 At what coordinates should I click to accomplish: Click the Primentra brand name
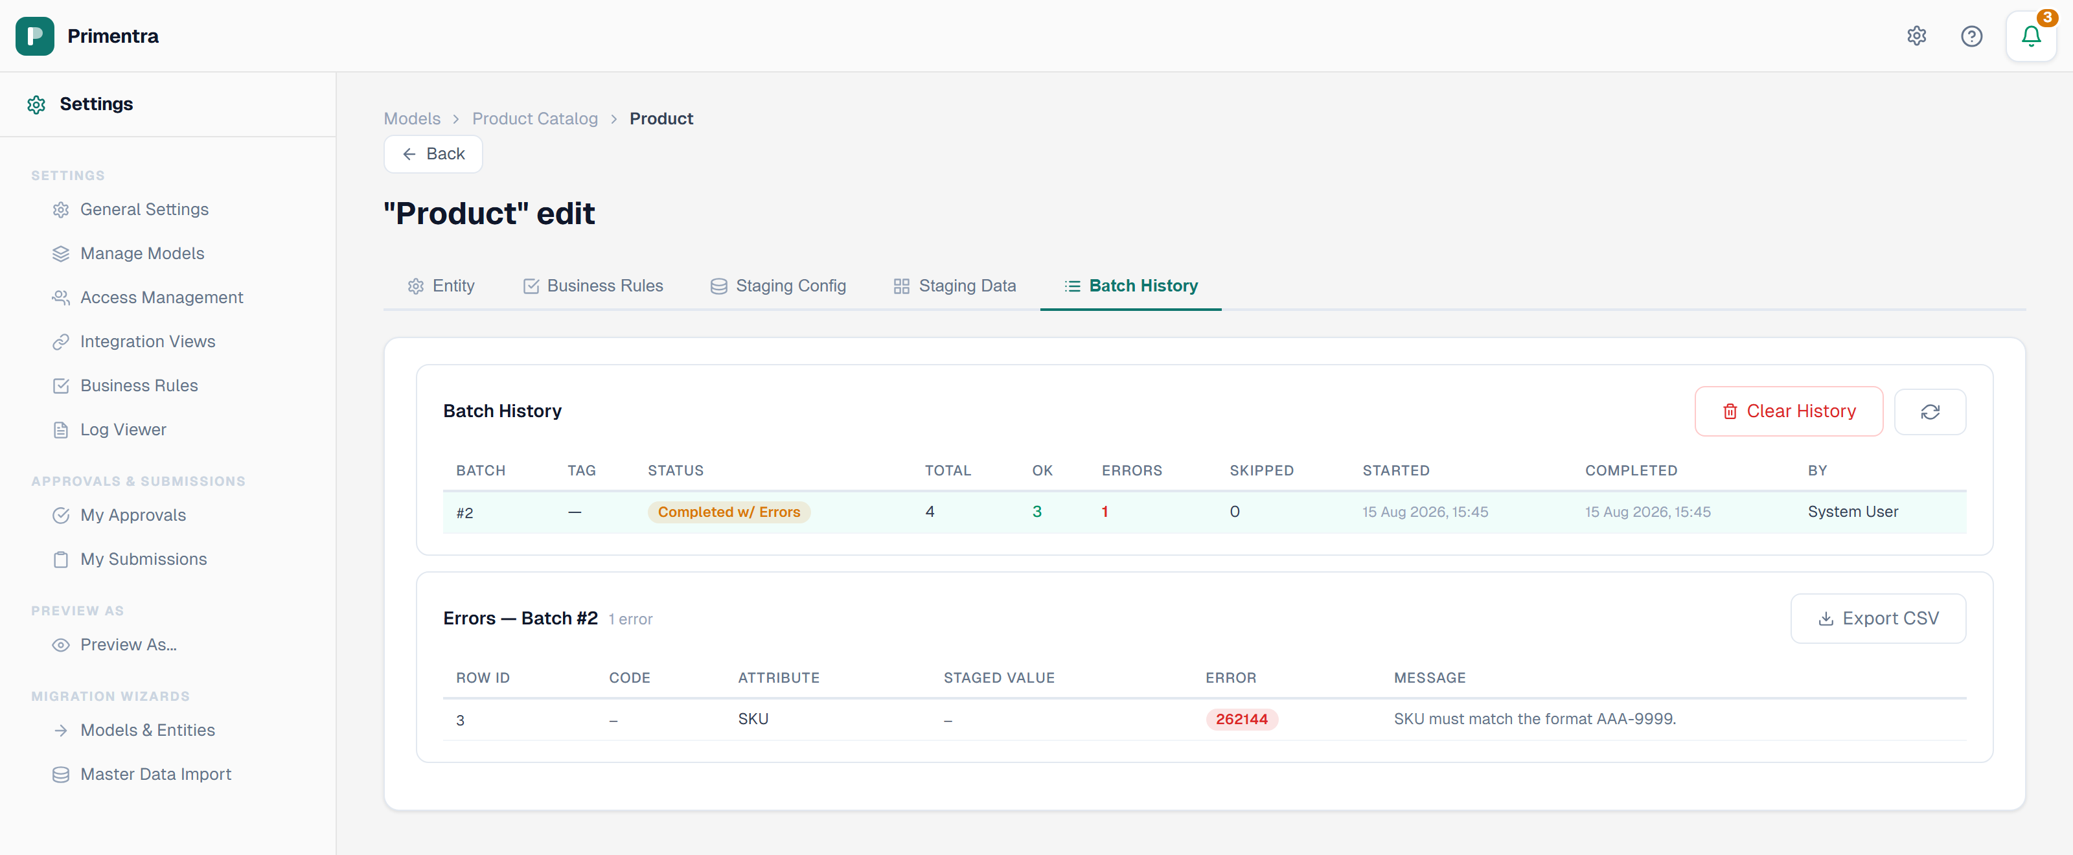[x=113, y=36]
